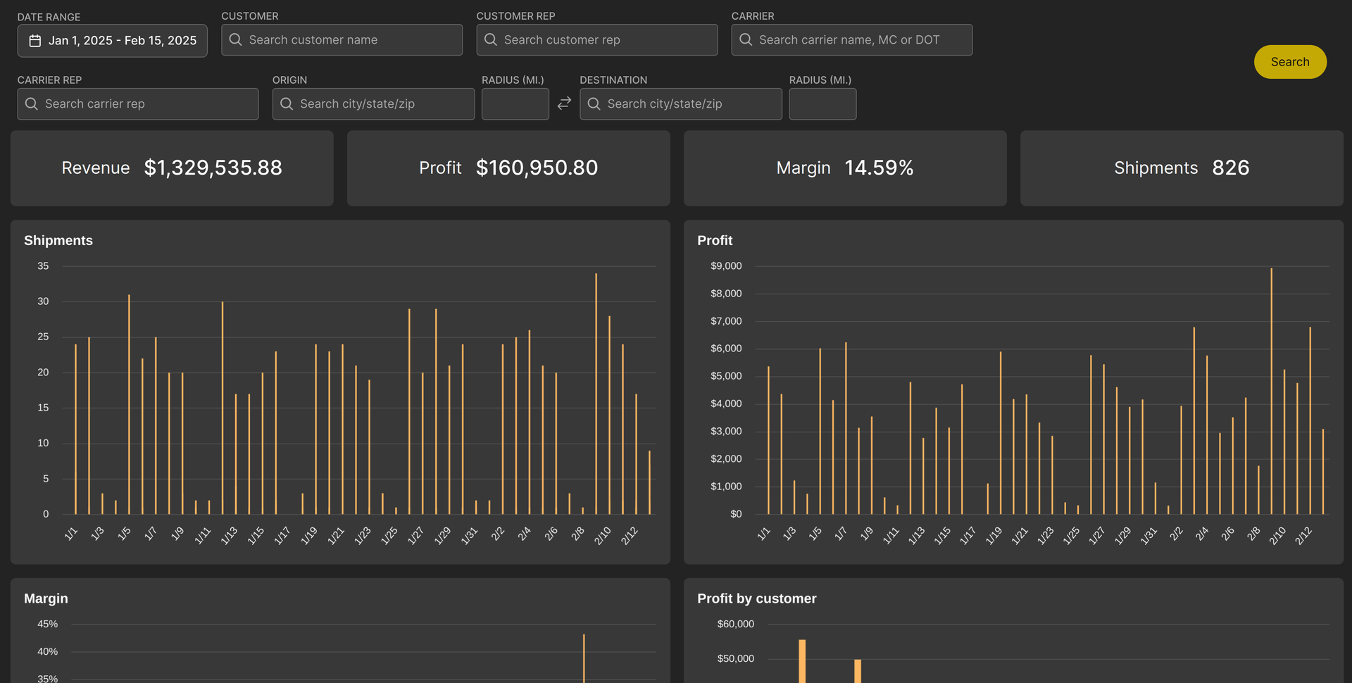Click the calendar icon in date range
Viewport: 1352px width, 683px height.
coord(35,41)
